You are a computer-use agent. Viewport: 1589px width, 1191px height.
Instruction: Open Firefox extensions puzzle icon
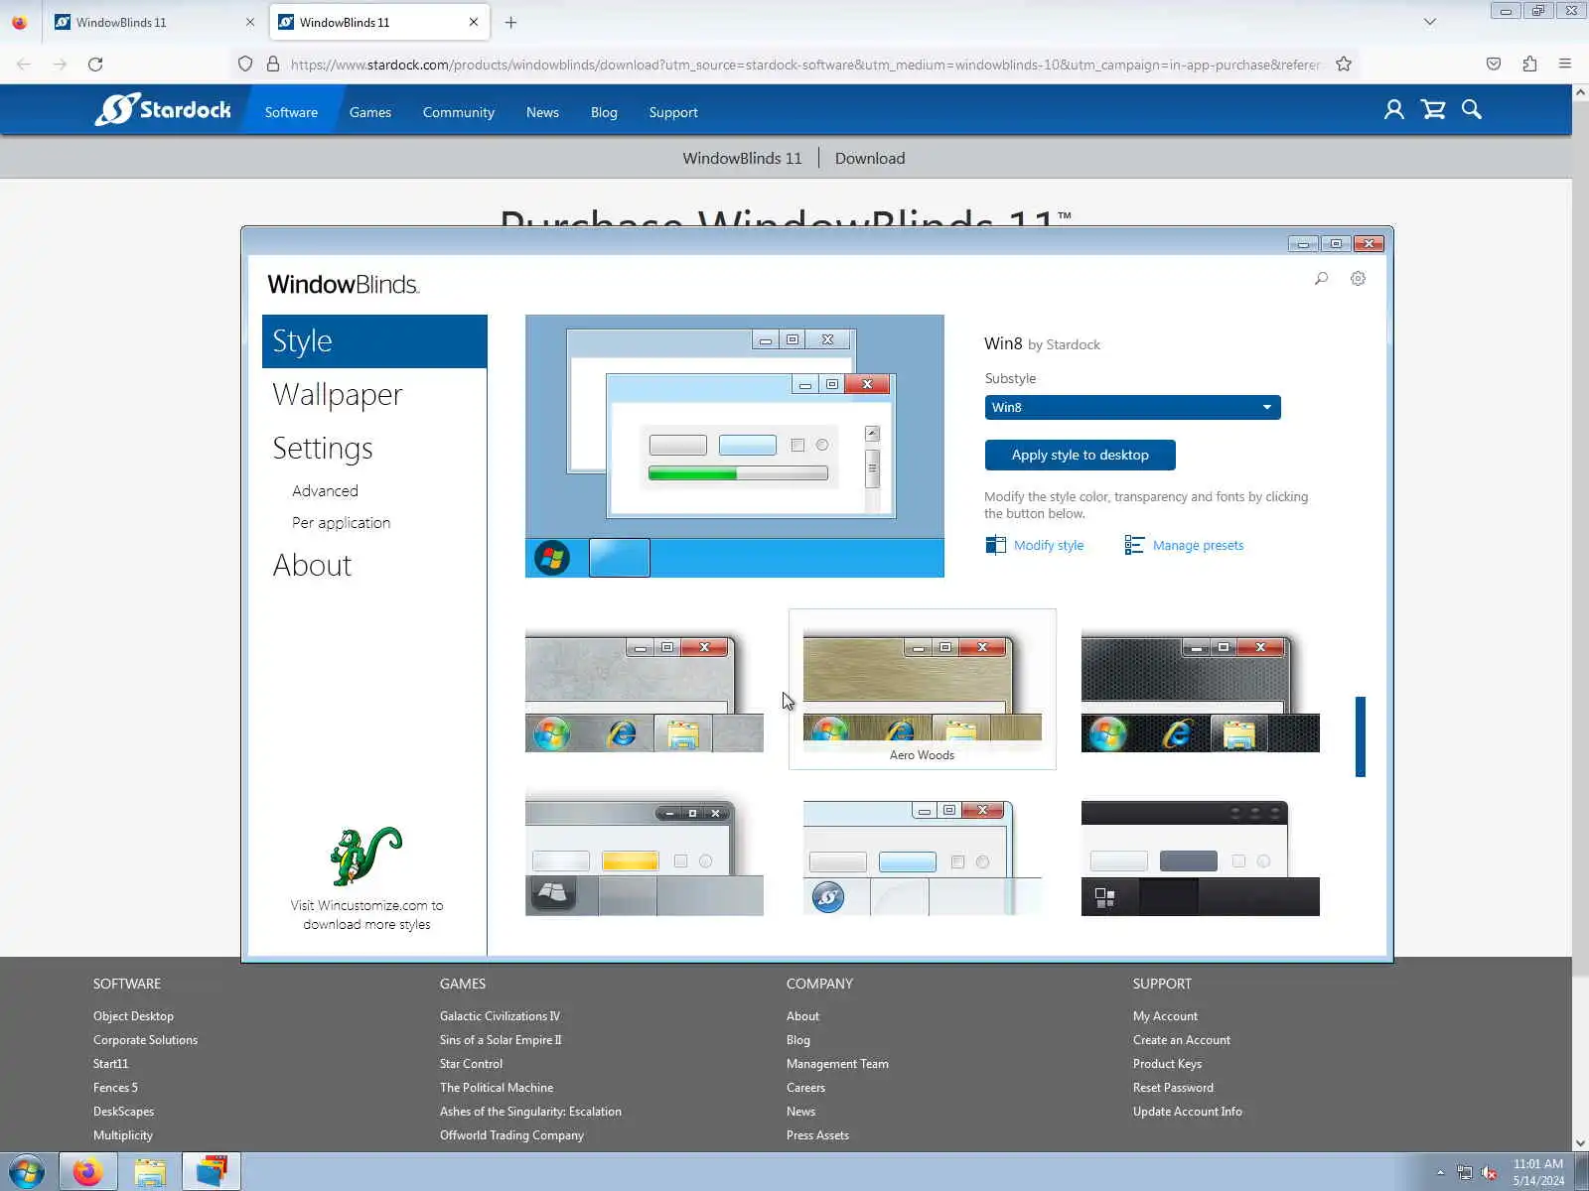coord(1529,64)
